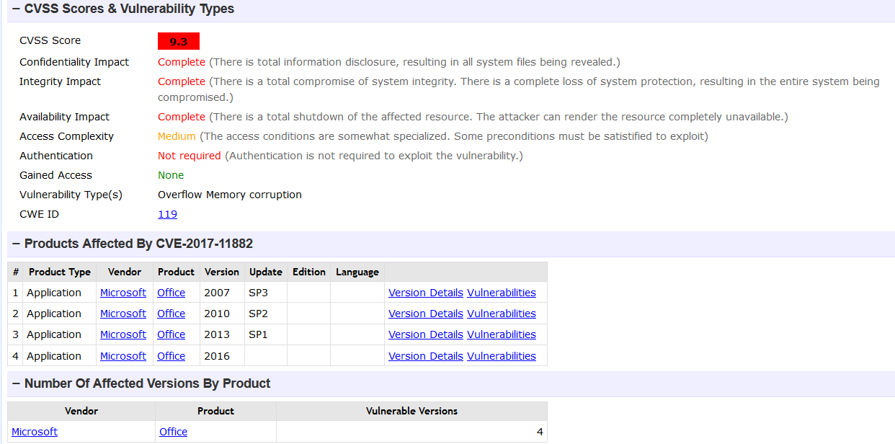View Version Details for Office 2013 SP1
The image size is (895, 444).
(x=426, y=334)
